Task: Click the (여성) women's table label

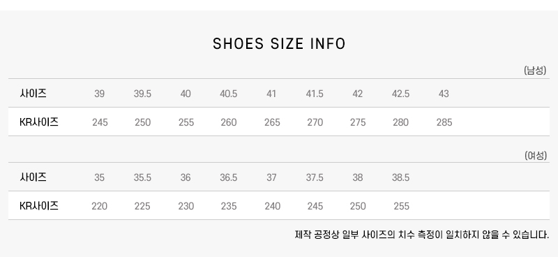Action: [x=536, y=156]
